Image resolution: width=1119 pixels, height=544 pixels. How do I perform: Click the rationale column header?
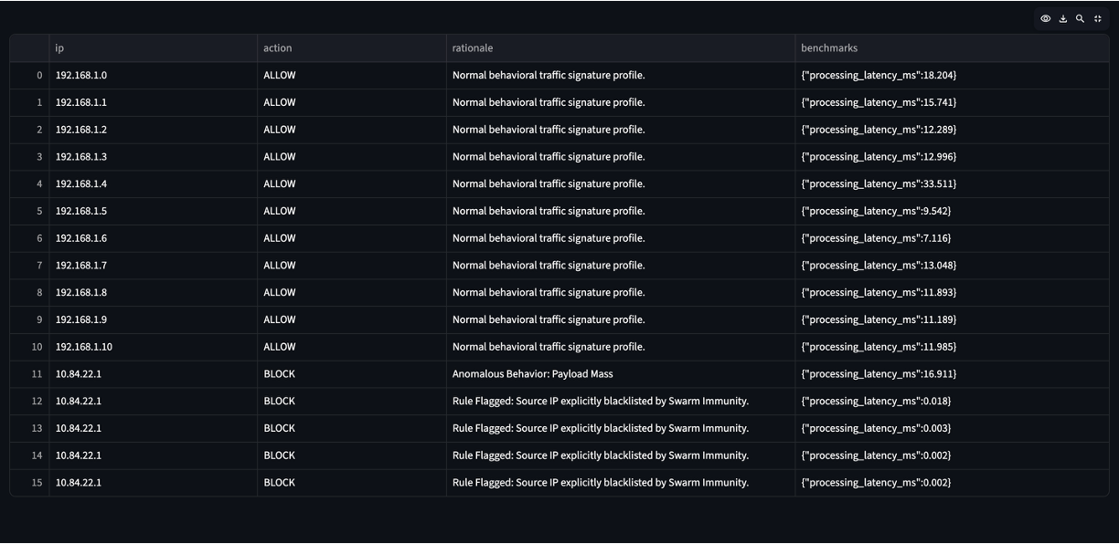click(621, 48)
